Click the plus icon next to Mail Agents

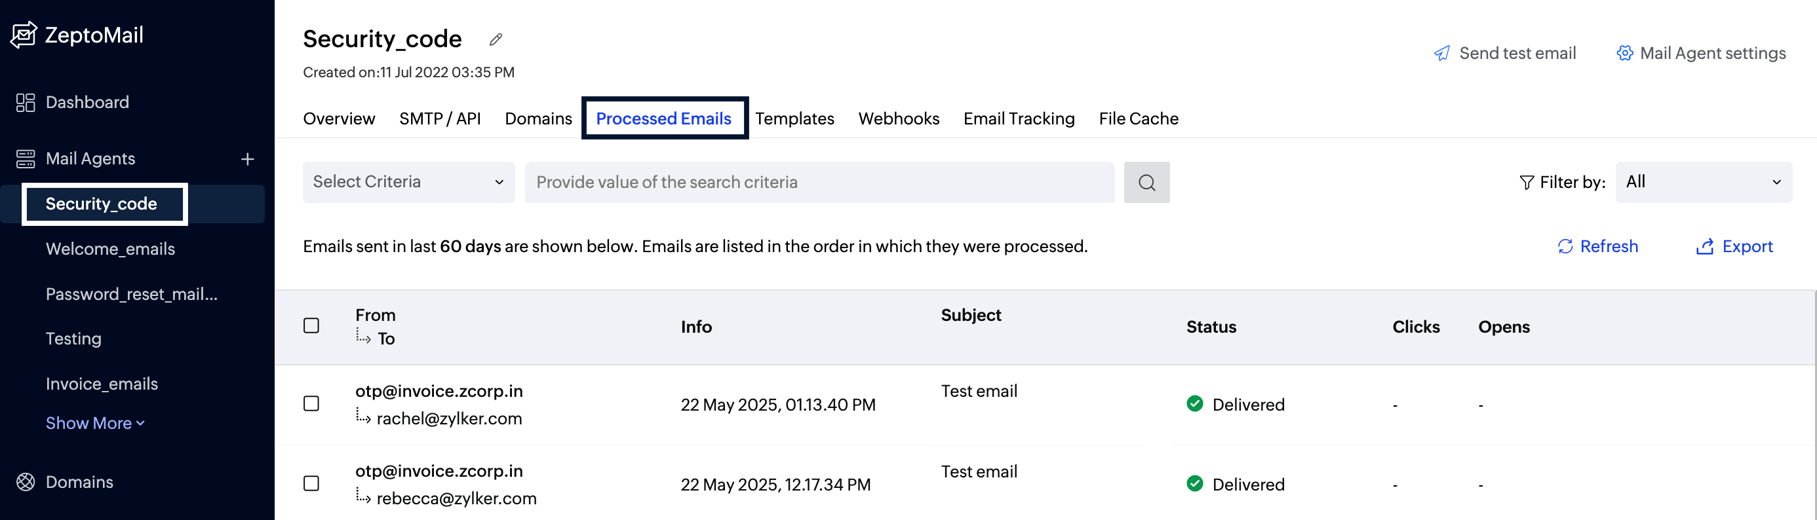pyautogui.click(x=247, y=159)
